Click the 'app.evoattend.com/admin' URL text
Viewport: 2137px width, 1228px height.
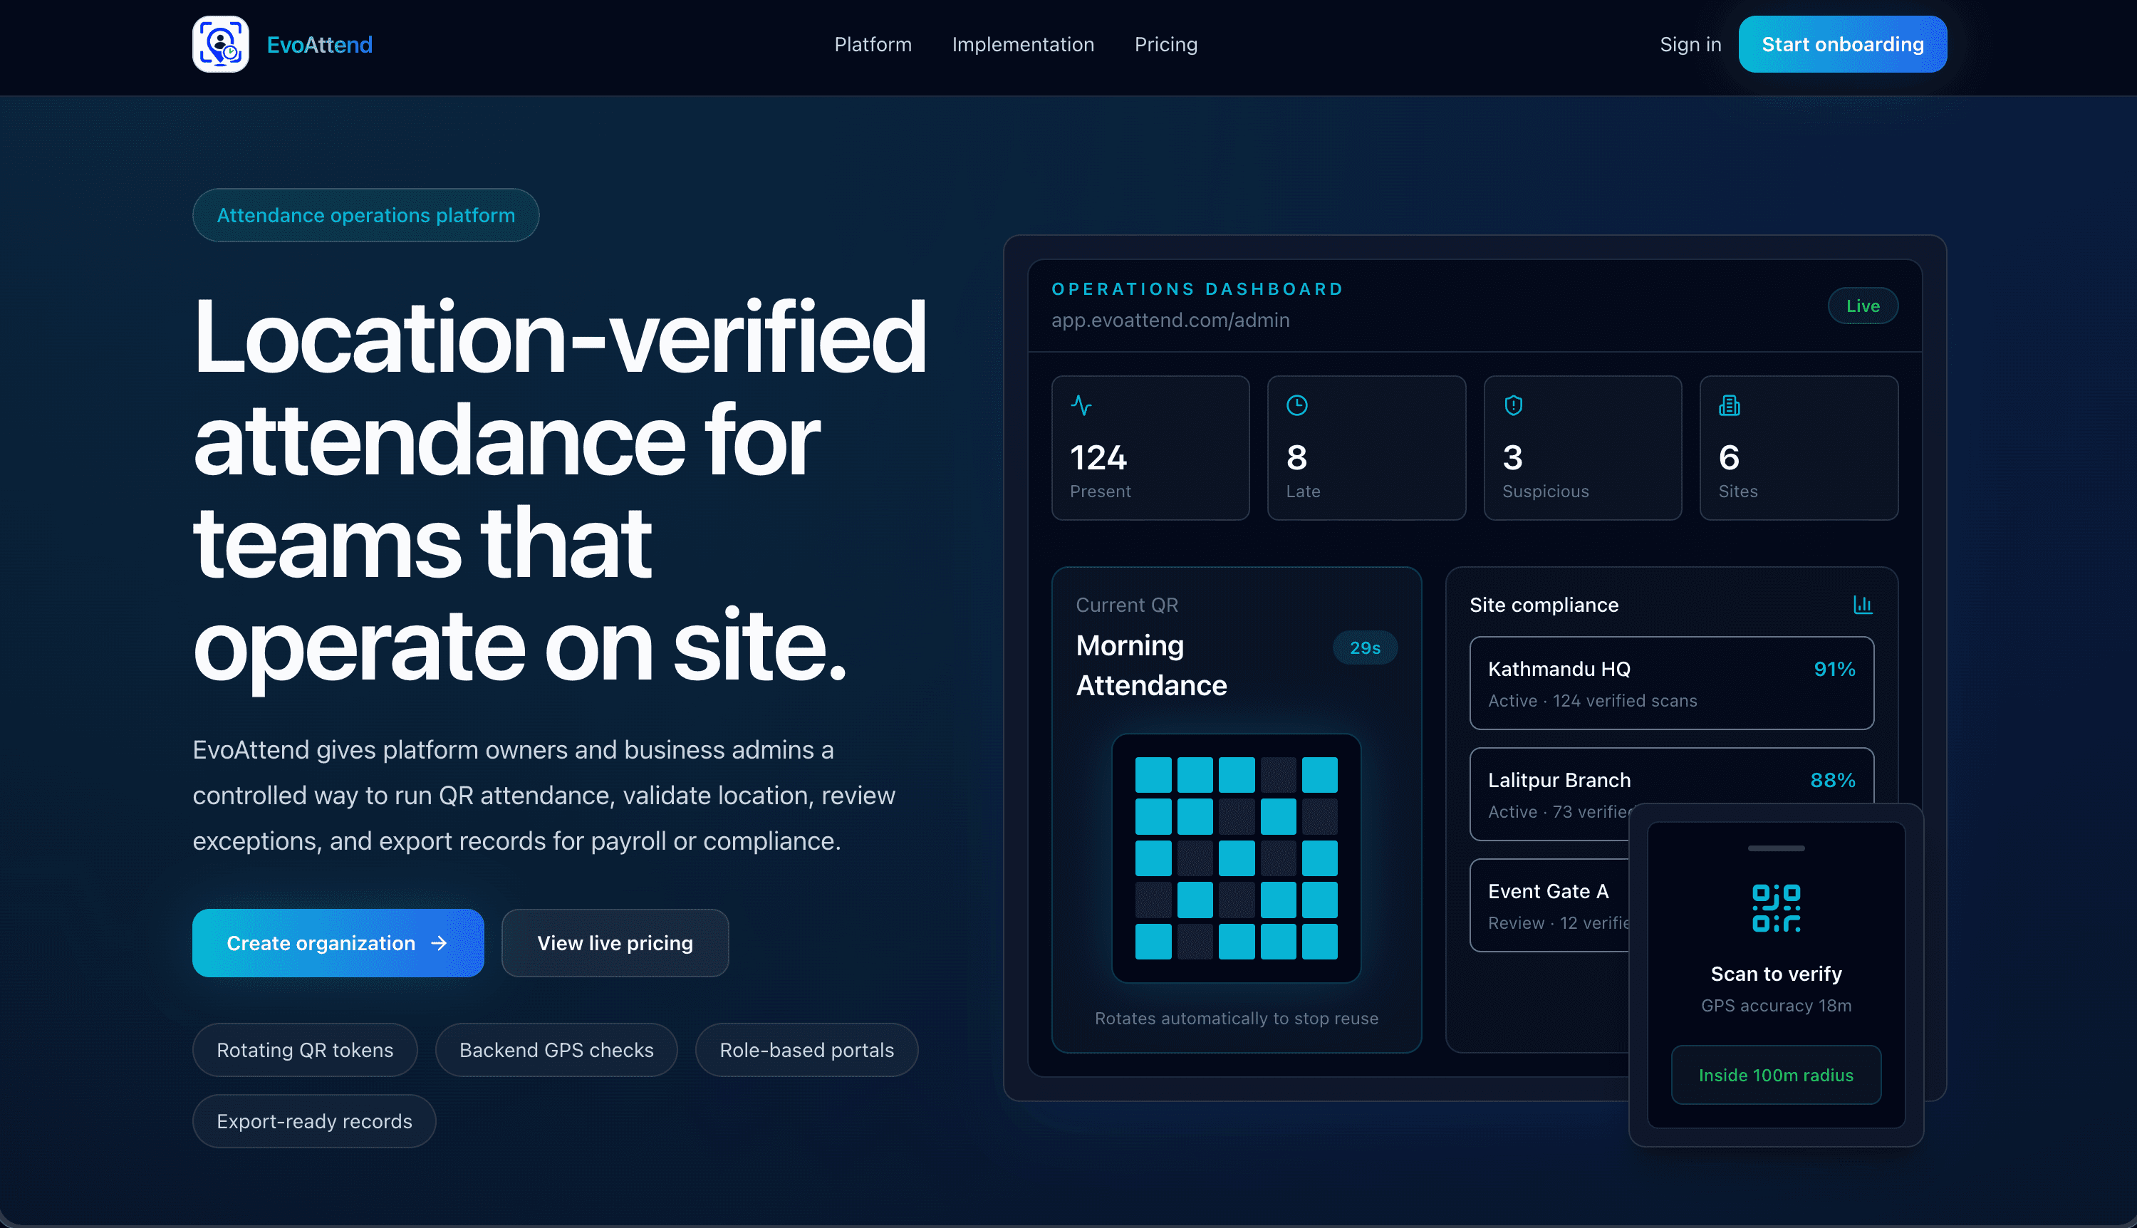(1170, 320)
